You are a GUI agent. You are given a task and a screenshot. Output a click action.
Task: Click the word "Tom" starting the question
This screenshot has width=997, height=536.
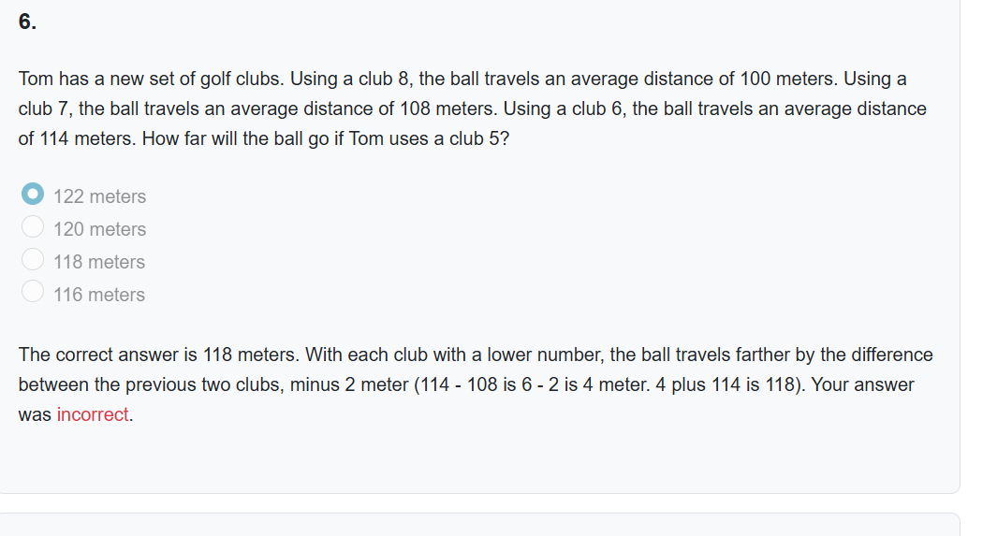36,79
